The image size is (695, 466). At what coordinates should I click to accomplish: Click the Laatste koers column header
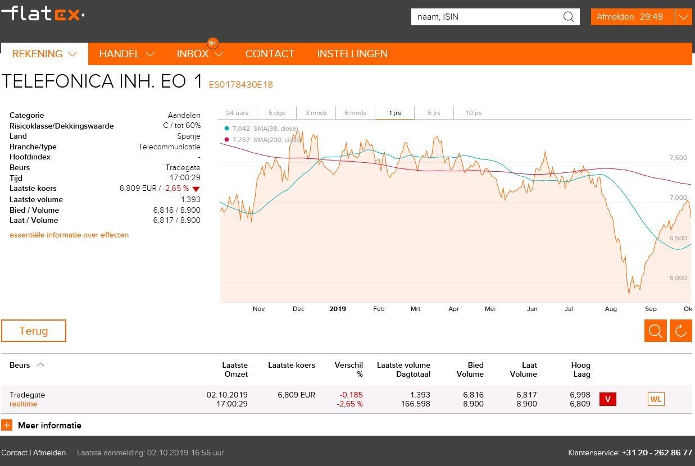point(292,365)
